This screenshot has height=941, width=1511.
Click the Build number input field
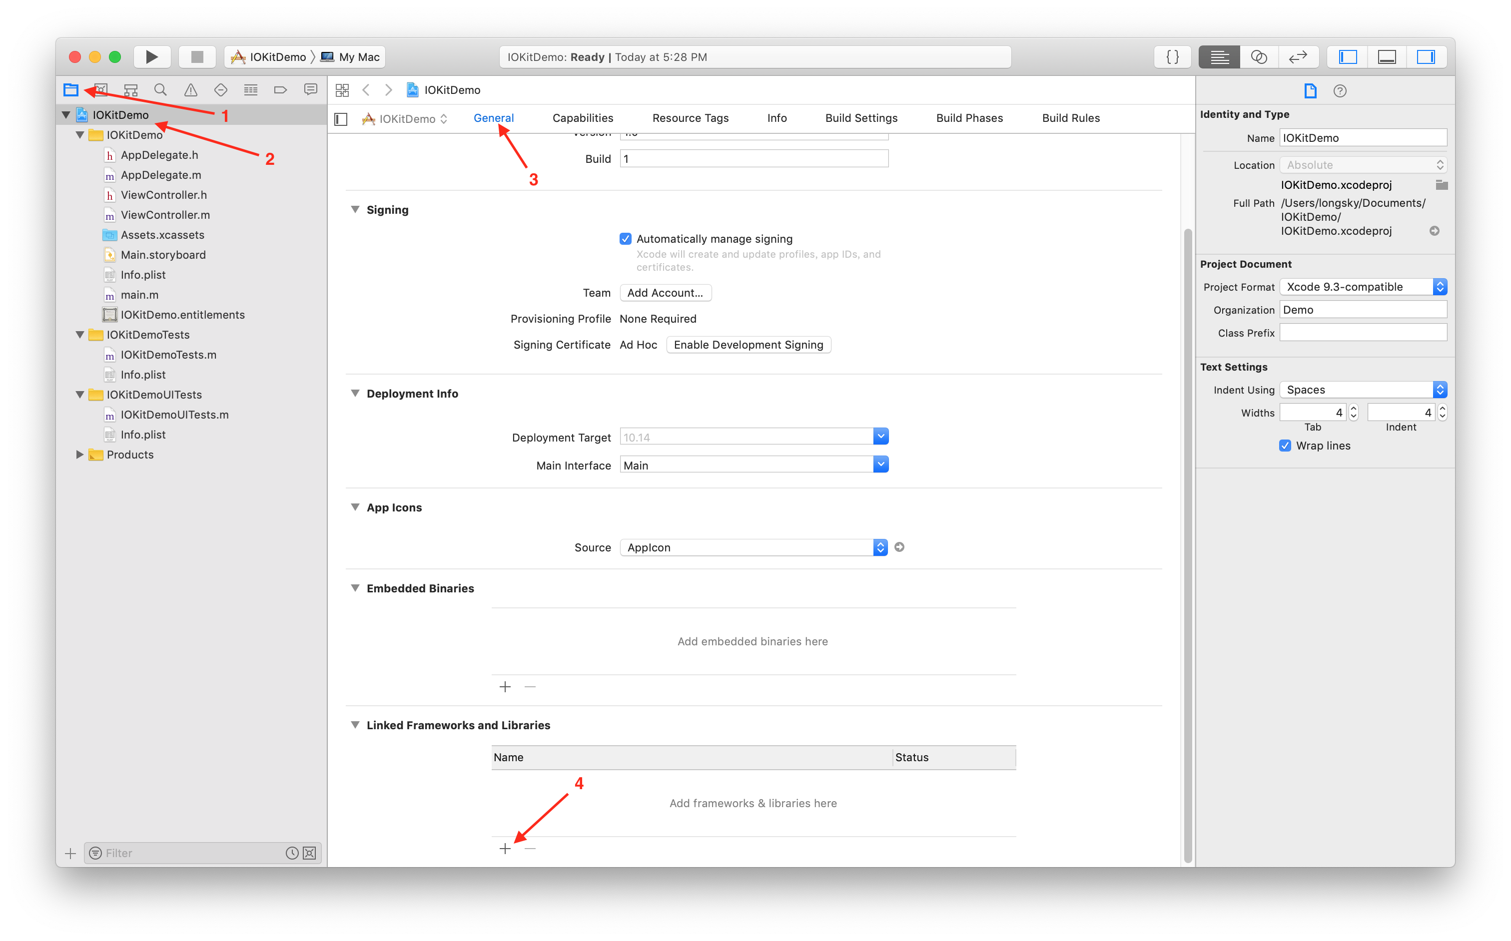pyautogui.click(x=754, y=159)
